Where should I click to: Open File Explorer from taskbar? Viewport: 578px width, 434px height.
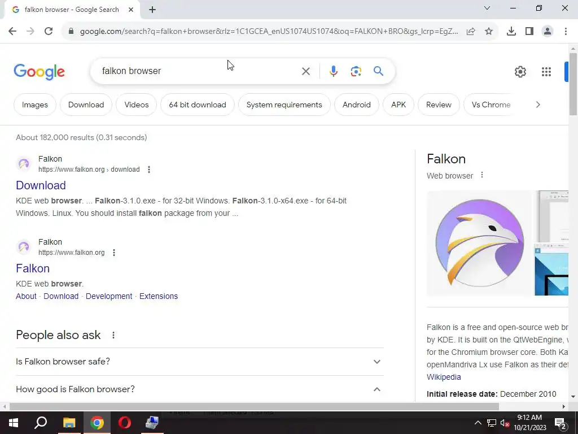pyautogui.click(x=69, y=423)
